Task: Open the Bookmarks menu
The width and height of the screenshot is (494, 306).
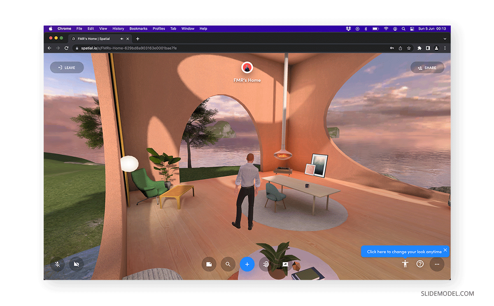Action: [x=138, y=29]
